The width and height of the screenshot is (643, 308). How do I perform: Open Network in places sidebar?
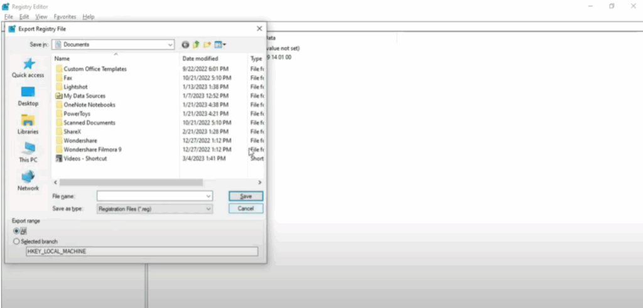coord(28,181)
